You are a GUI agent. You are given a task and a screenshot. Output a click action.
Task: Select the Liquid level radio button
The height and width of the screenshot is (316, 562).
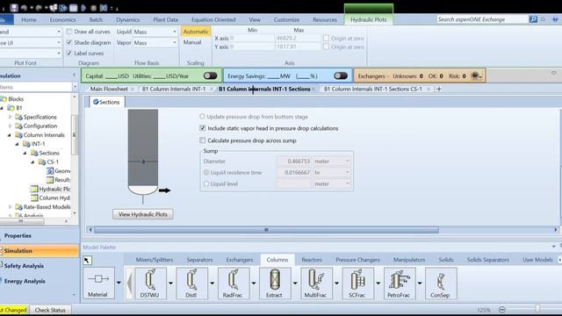coord(206,183)
